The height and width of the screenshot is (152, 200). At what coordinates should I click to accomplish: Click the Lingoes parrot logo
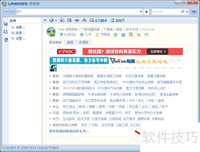(51, 32)
